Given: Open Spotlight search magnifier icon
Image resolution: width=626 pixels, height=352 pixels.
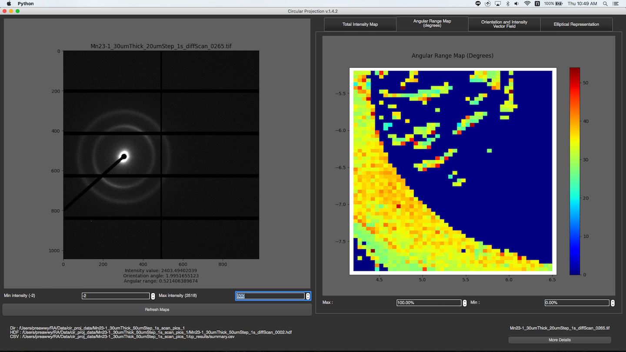Looking at the screenshot, I should 605,3.
